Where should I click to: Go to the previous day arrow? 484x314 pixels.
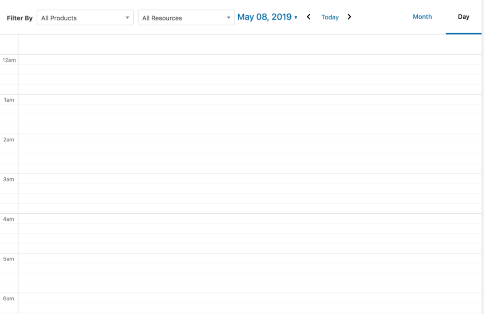coord(309,17)
